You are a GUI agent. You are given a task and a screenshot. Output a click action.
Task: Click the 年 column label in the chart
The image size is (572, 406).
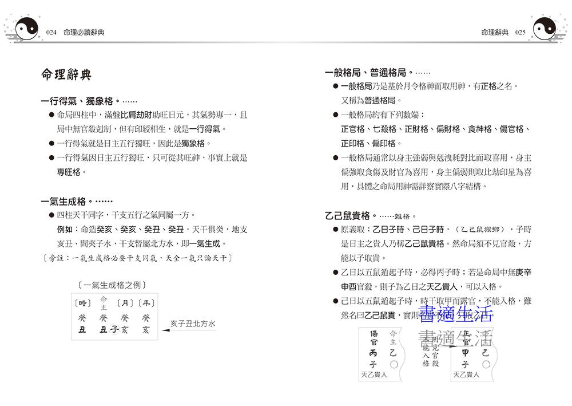(x=146, y=303)
